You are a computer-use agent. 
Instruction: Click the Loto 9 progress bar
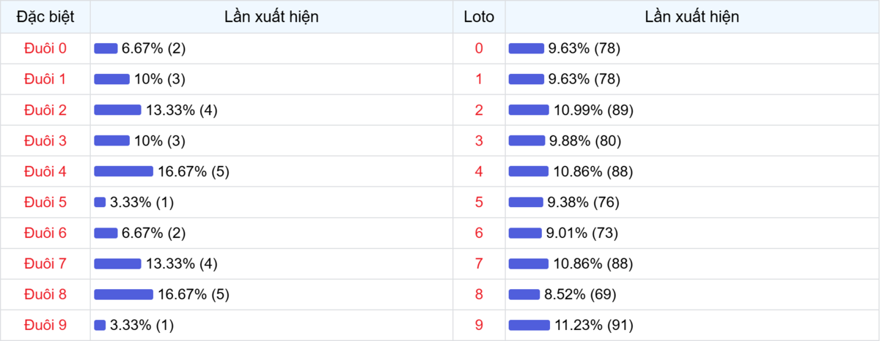[x=529, y=325]
